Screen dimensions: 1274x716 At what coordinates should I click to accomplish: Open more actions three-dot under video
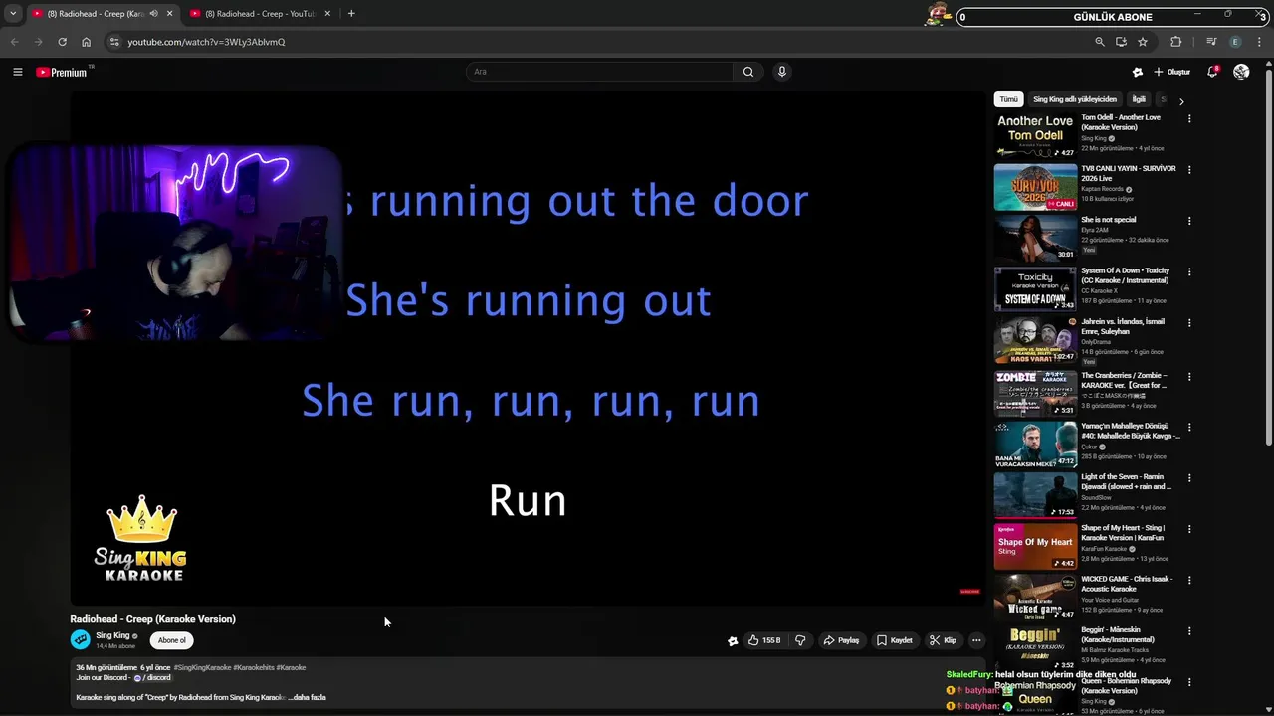pyautogui.click(x=976, y=640)
